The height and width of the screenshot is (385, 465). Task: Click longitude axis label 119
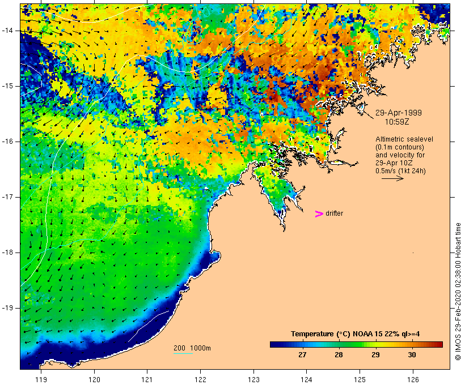click(41, 379)
